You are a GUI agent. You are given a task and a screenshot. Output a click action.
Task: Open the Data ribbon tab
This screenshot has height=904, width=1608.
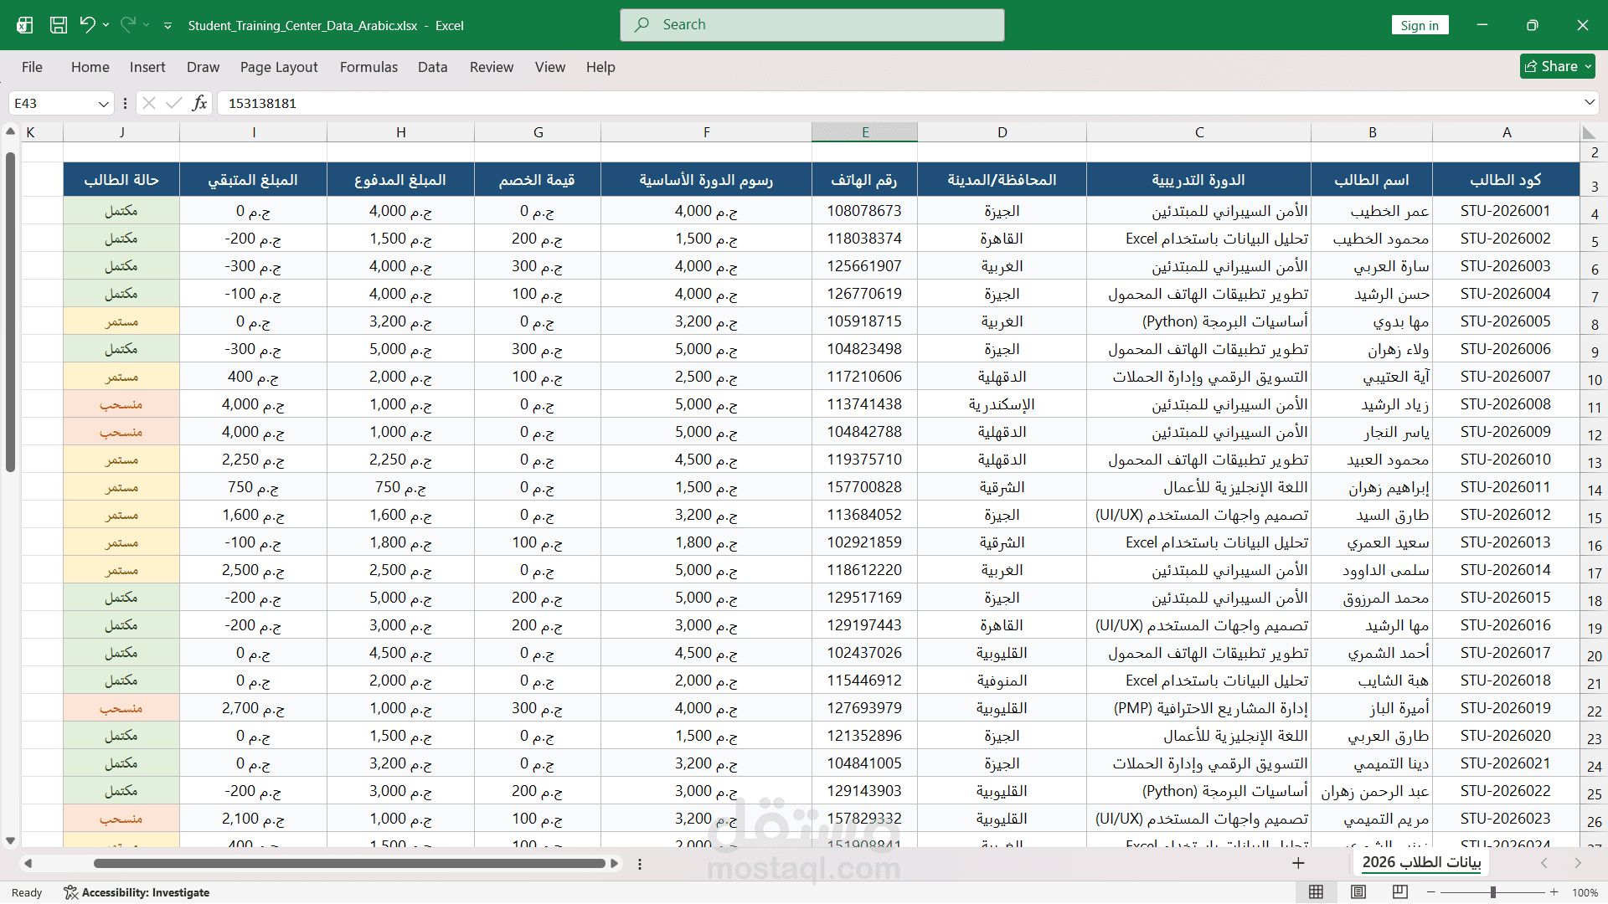point(433,67)
